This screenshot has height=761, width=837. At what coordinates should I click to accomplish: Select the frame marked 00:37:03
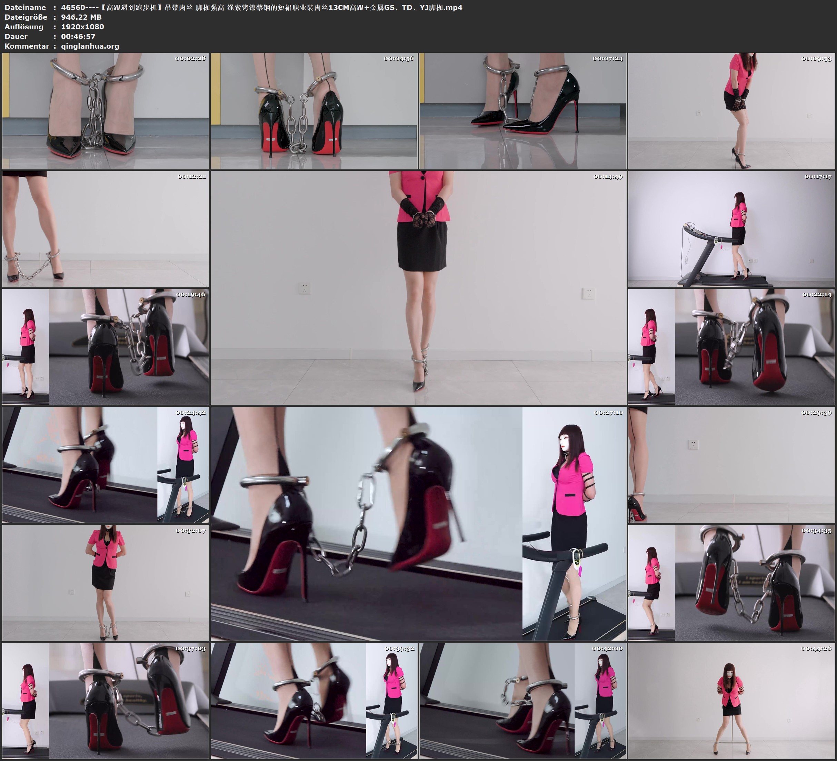coord(106,701)
